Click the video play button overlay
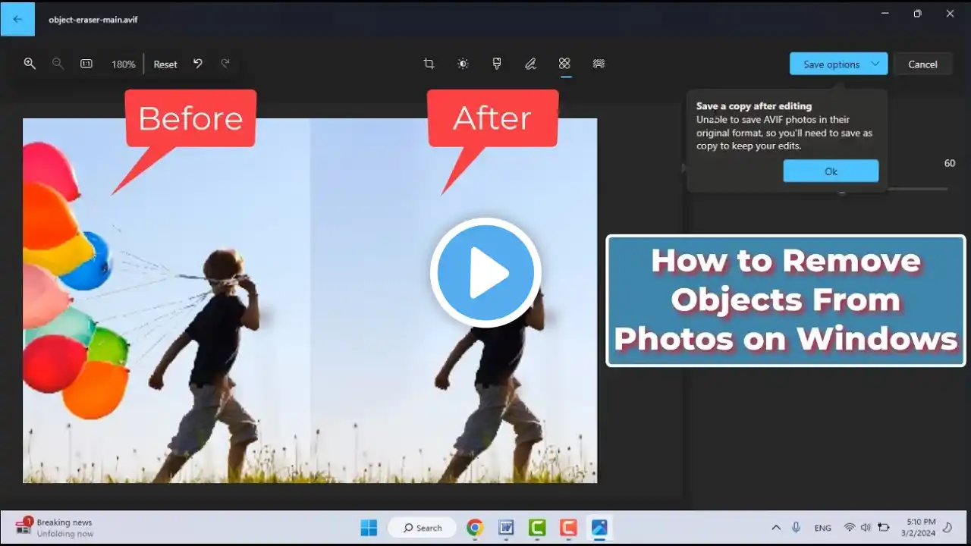This screenshot has height=546, width=971. (485, 273)
